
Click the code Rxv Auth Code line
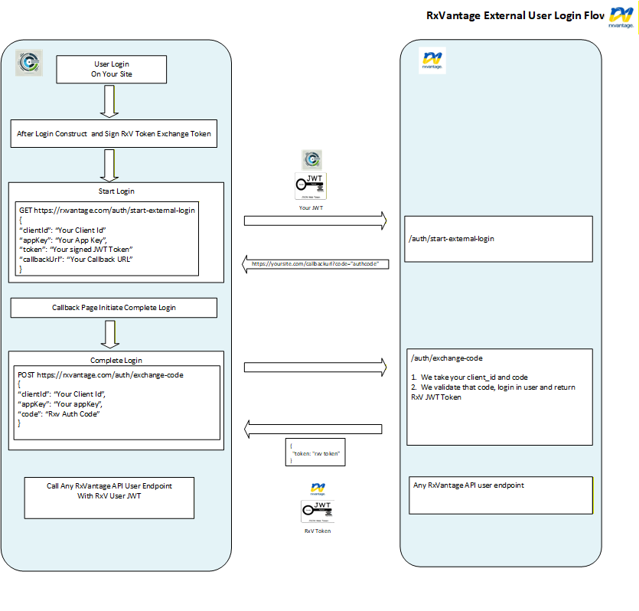59,414
